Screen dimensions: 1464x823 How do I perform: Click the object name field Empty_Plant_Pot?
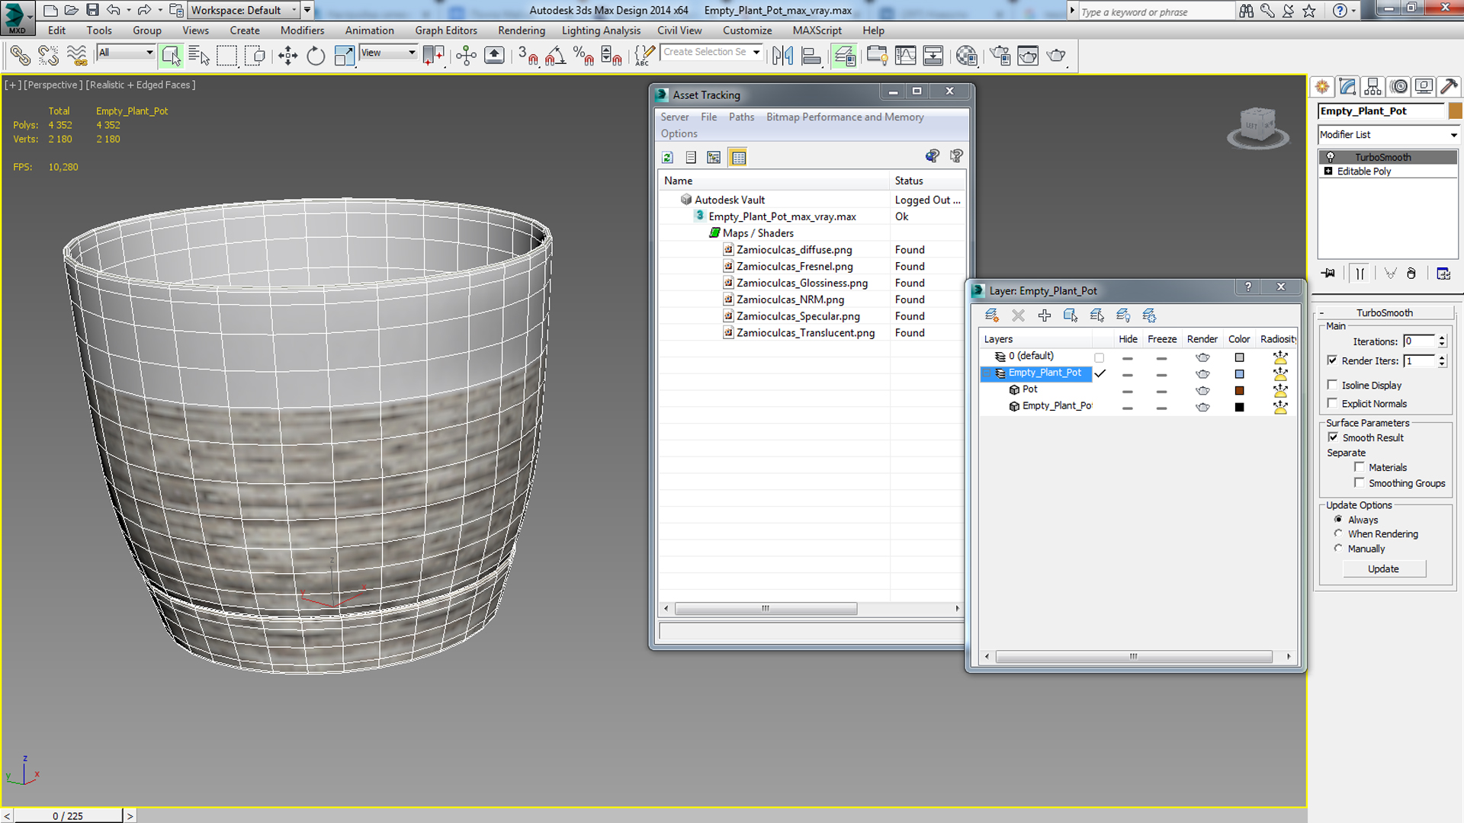click(1382, 111)
